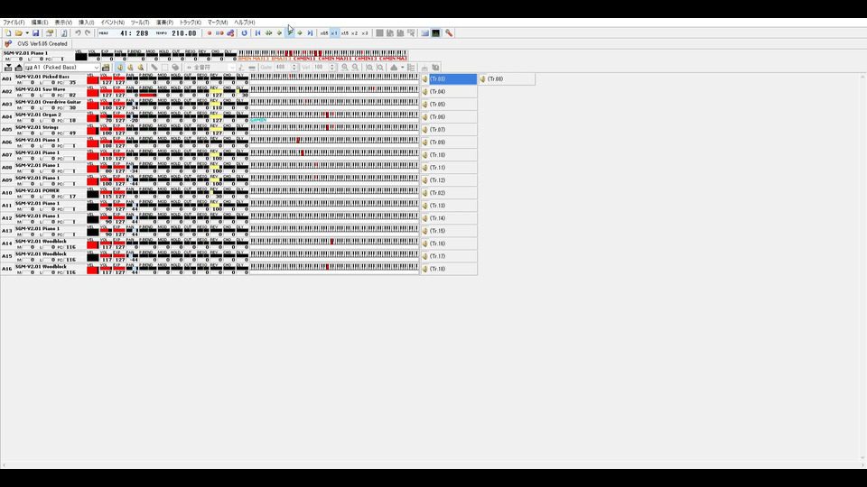
Task: Click the zoom in magnifier icon
Action: 344,68
